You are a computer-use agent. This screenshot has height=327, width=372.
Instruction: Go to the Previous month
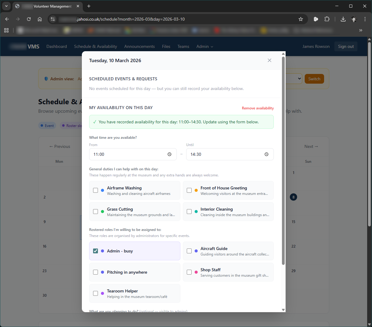click(x=60, y=146)
